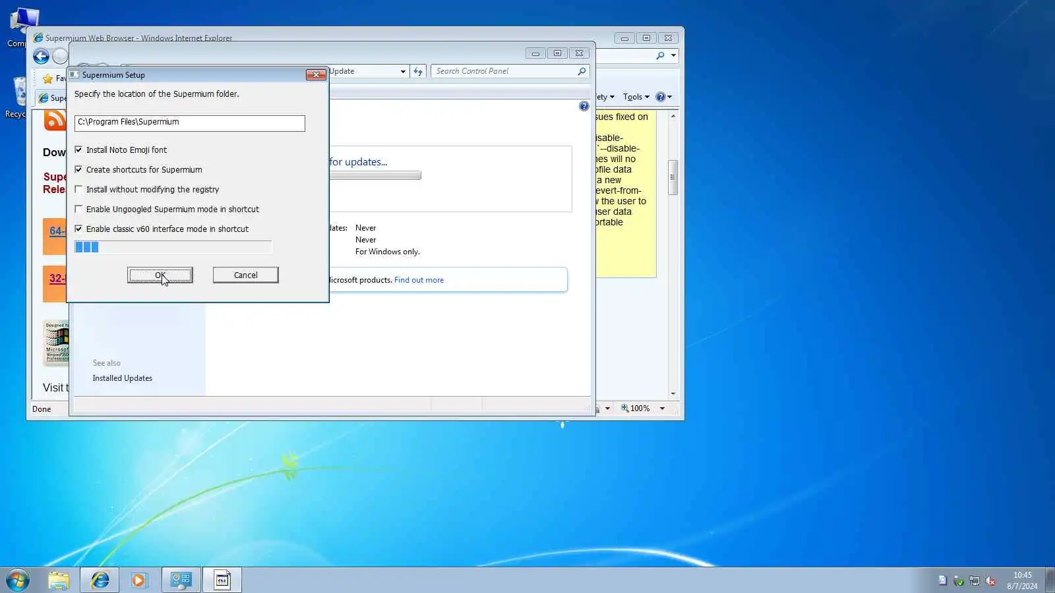Viewport: 1055px width, 593px height.
Task: Open Windows Explorer from the taskbar
Action: click(x=59, y=580)
